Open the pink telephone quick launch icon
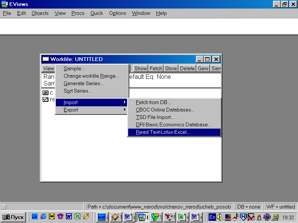The height and width of the screenshot is (223, 298). click(60, 216)
